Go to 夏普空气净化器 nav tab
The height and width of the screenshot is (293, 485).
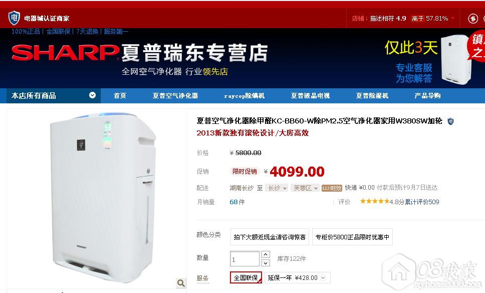175,95
